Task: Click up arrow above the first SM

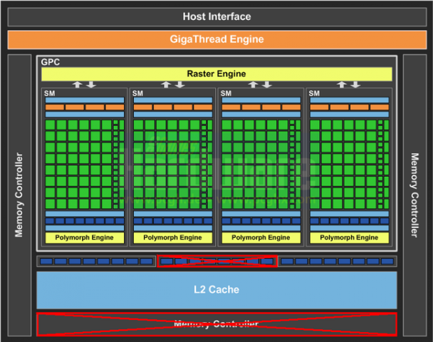Action: coord(78,85)
